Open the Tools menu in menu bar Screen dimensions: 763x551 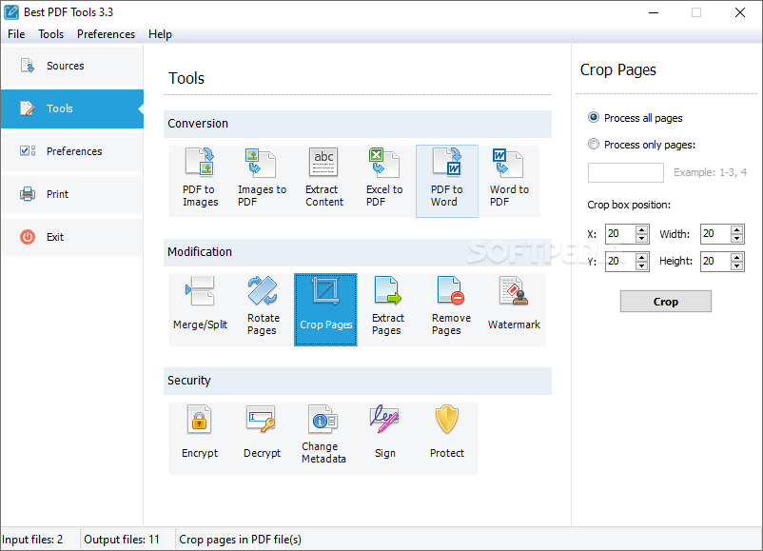point(51,34)
